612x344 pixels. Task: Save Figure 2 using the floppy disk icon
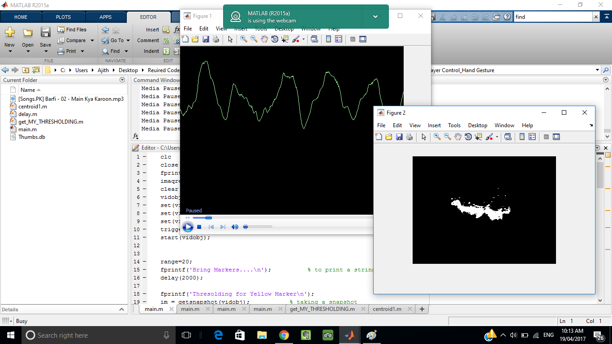click(x=399, y=137)
